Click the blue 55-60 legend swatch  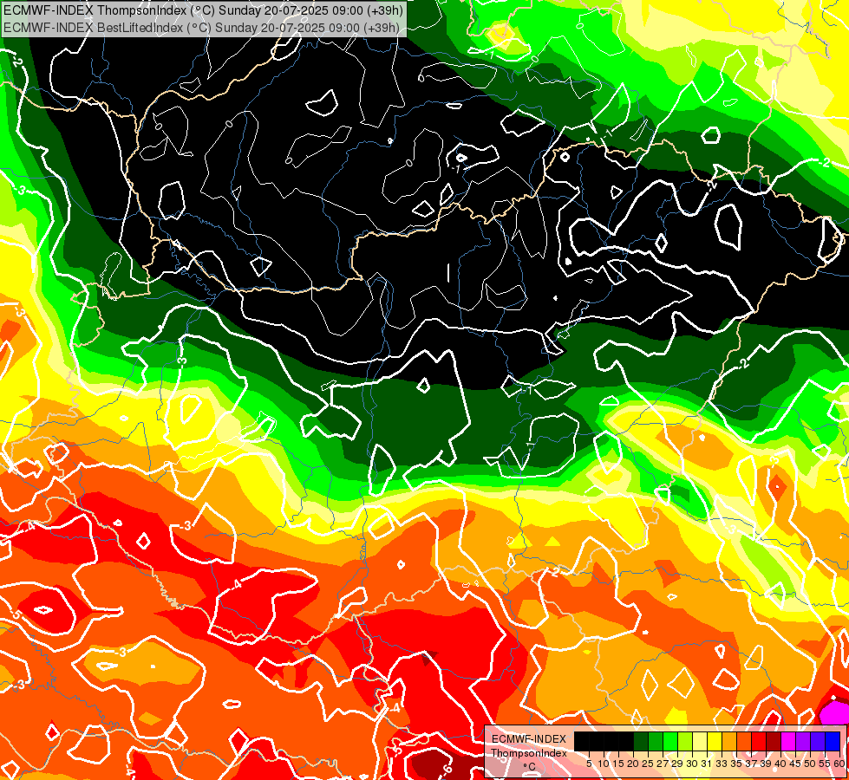(x=833, y=741)
